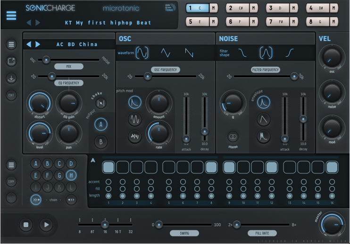Click the pattern COPY button

[11, 181]
